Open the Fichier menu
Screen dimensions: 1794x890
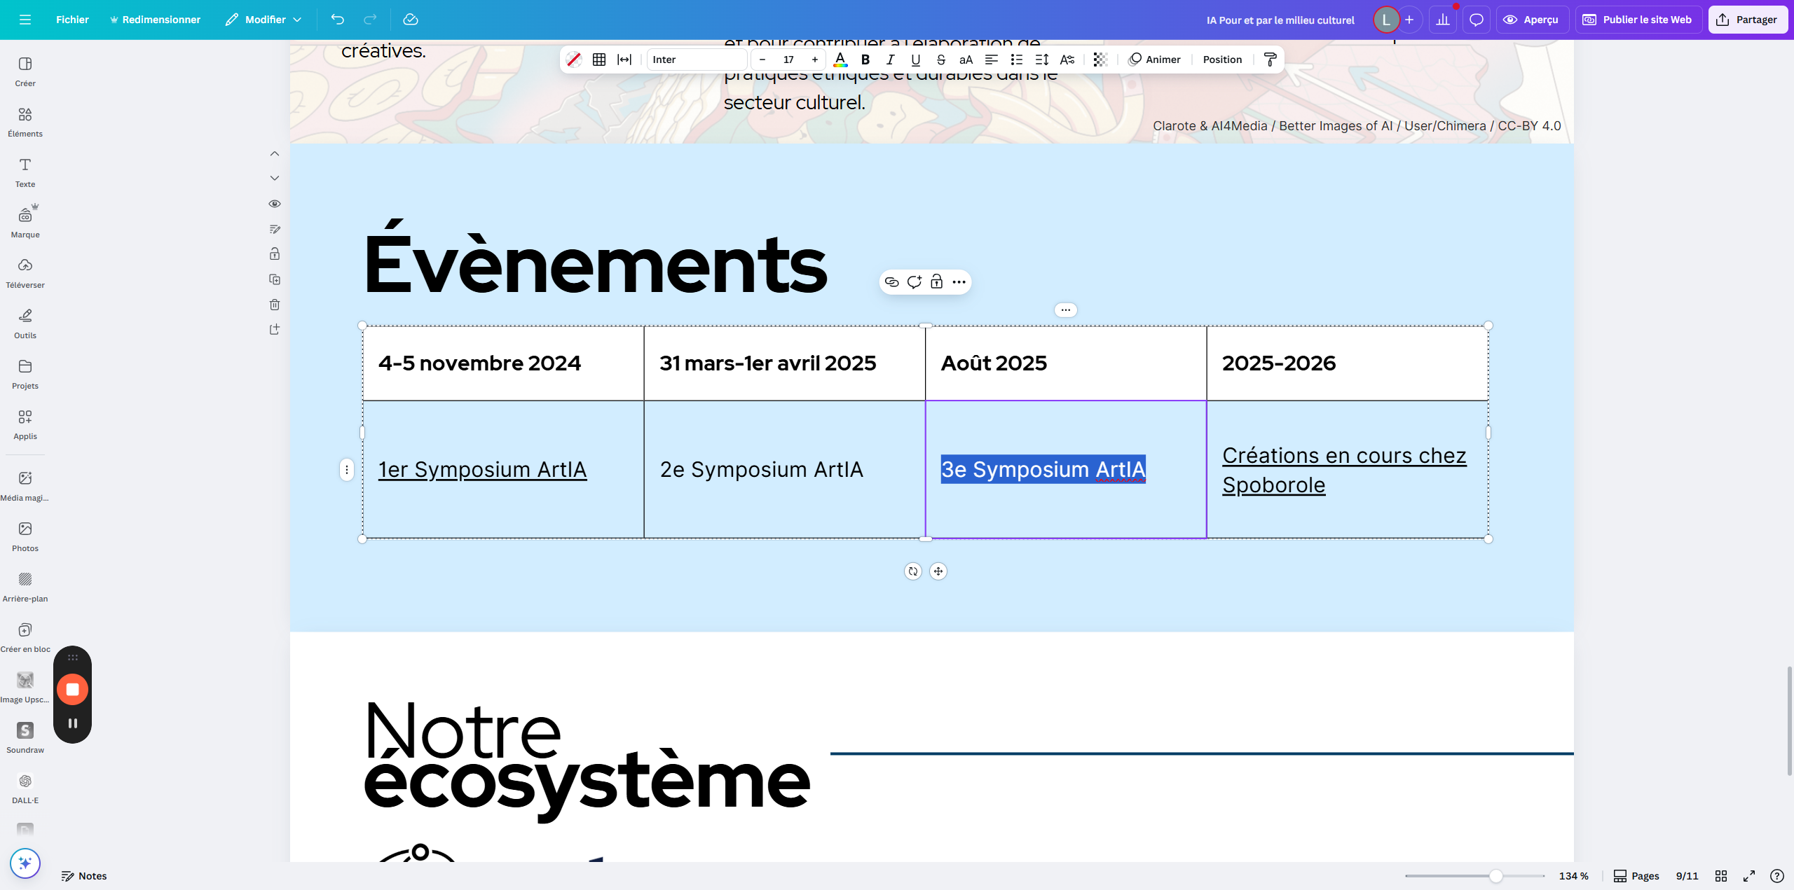tap(72, 20)
